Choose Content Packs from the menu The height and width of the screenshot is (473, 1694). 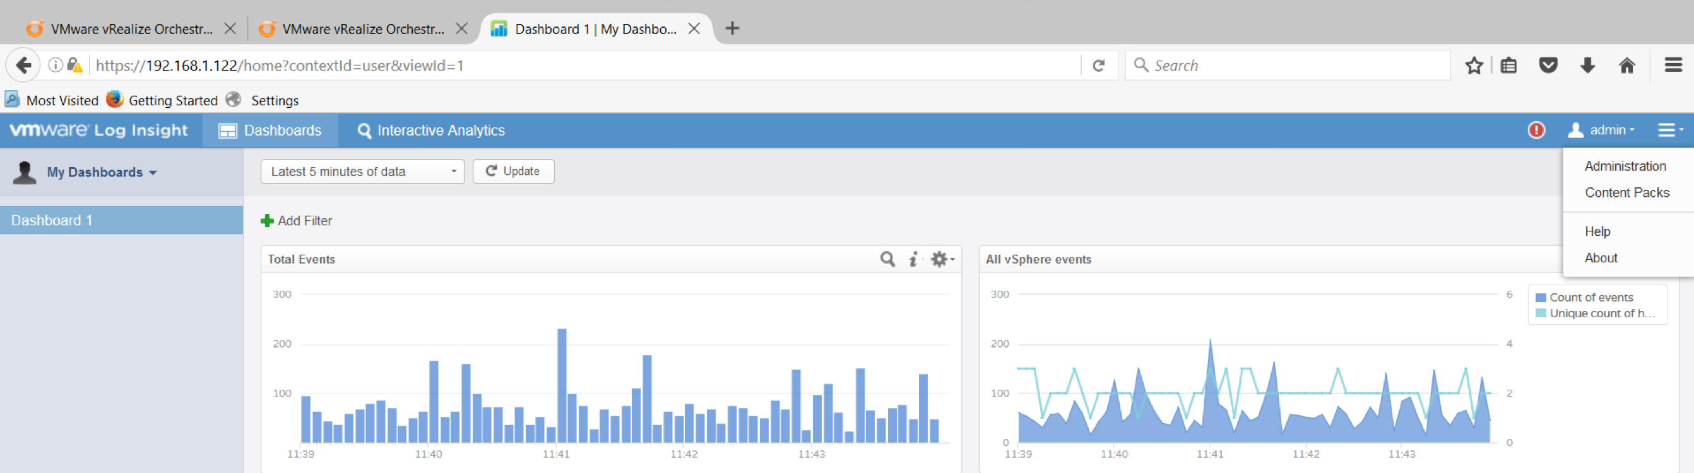1627,192
